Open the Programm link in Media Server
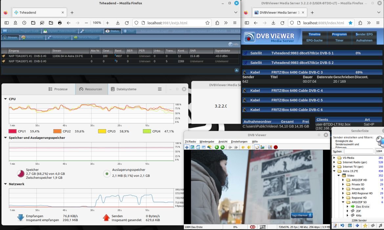The image size is (384, 230). [339, 34]
